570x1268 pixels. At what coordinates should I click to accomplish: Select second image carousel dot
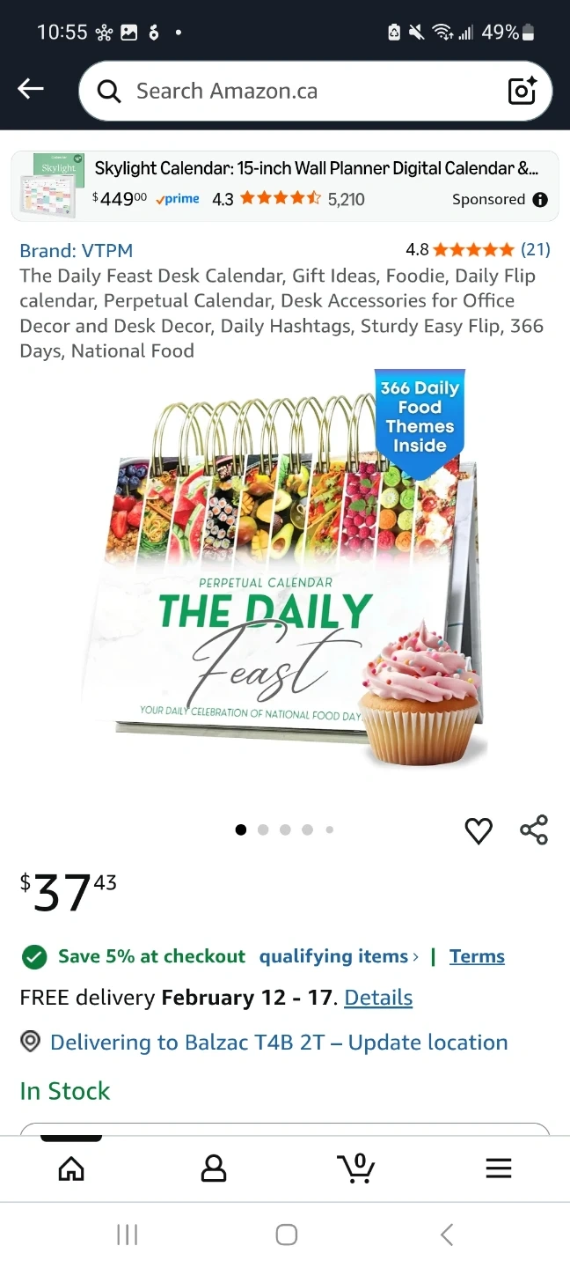pyautogui.click(x=263, y=829)
